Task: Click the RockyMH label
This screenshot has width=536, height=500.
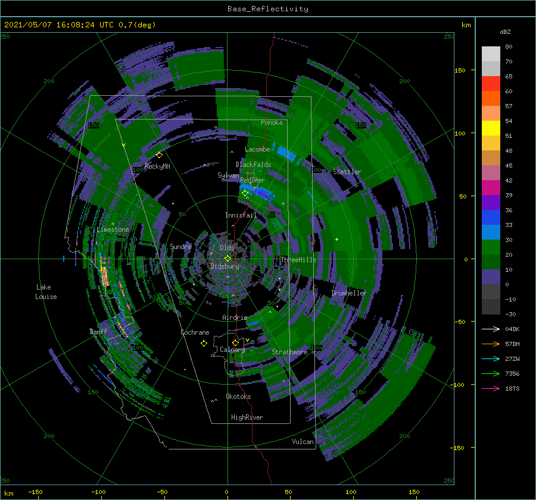Action: point(157,166)
